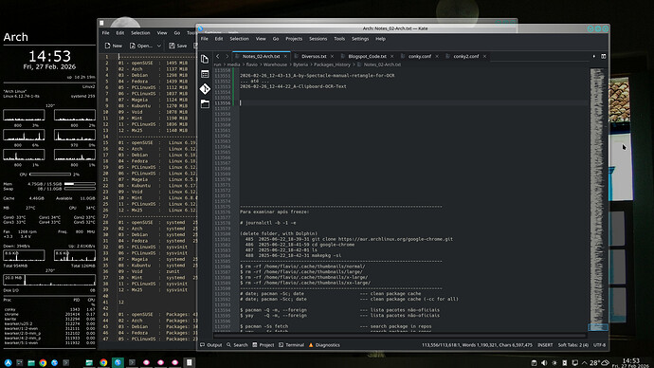The height and width of the screenshot is (368, 654).
Task: Open the display configuration tray icon
Action: coord(574,362)
